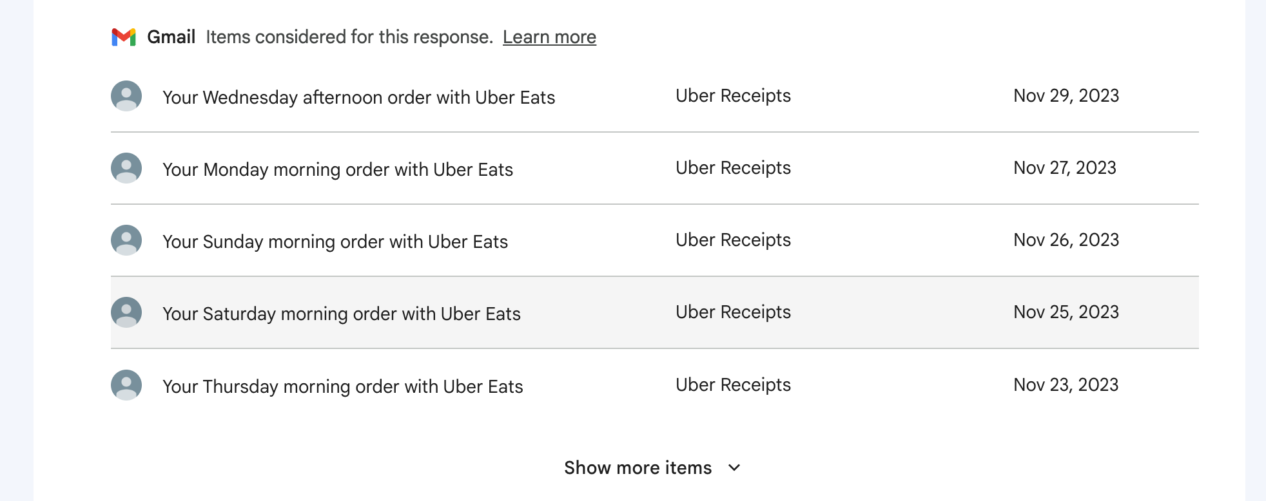Click the Nov 26, 2023 date

(x=1066, y=240)
